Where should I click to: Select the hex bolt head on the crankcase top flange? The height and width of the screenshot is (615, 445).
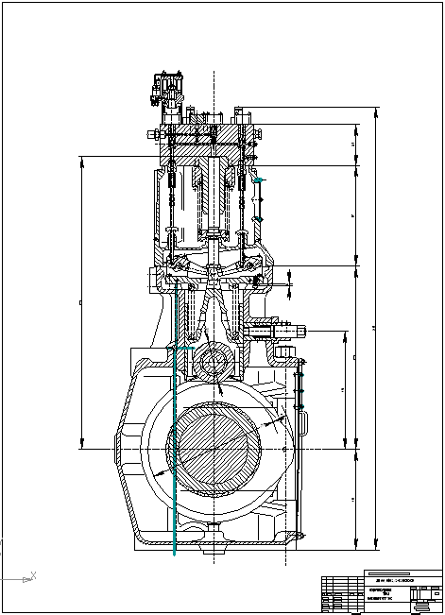(x=284, y=352)
